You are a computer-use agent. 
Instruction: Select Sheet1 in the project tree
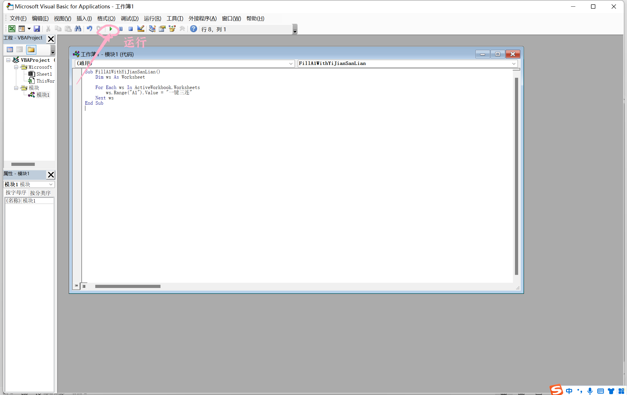44,74
